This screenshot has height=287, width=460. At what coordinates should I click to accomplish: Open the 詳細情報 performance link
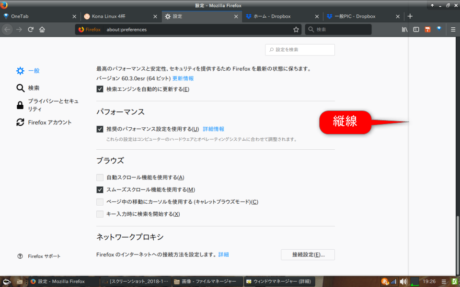pos(214,129)
